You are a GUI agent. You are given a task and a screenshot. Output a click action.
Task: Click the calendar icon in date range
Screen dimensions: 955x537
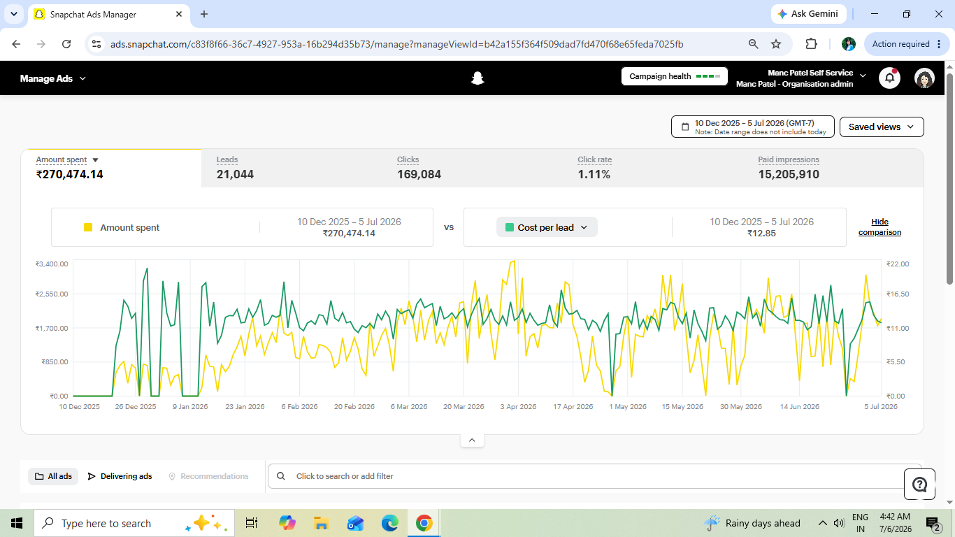(684, 127)
